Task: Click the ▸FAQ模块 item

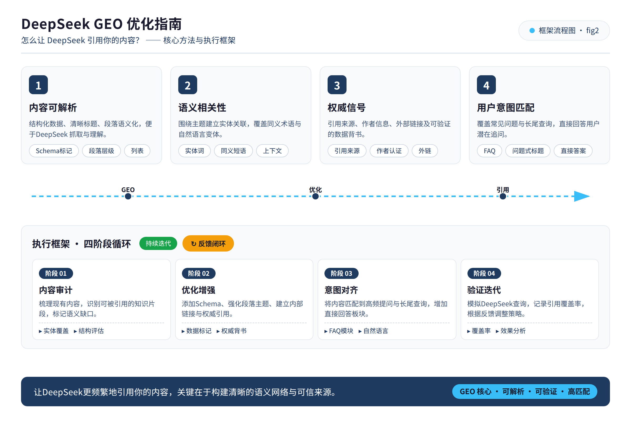Action: coord(339,331)
